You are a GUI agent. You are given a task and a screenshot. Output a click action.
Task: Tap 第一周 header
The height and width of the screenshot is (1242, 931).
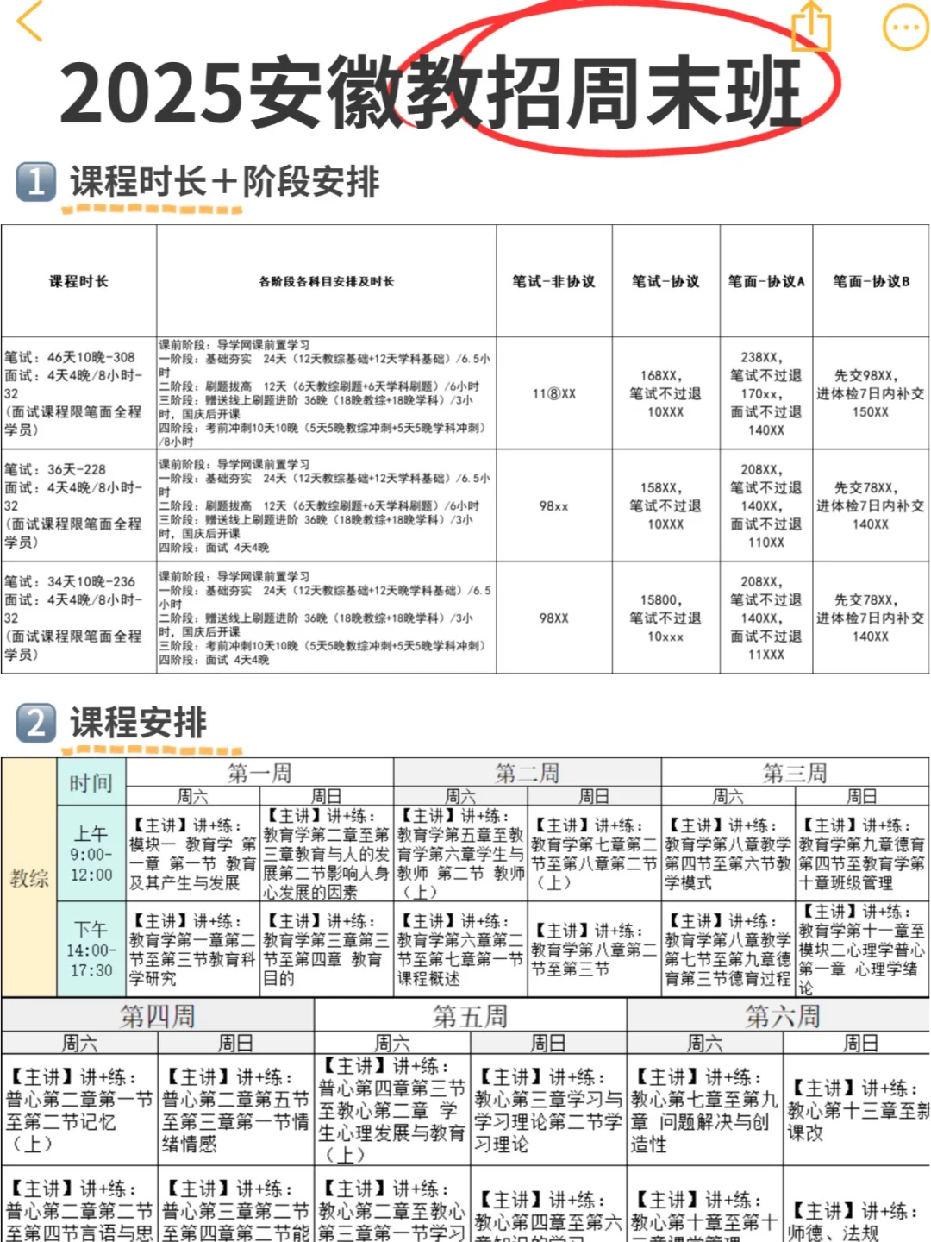[x=259, y=772]
